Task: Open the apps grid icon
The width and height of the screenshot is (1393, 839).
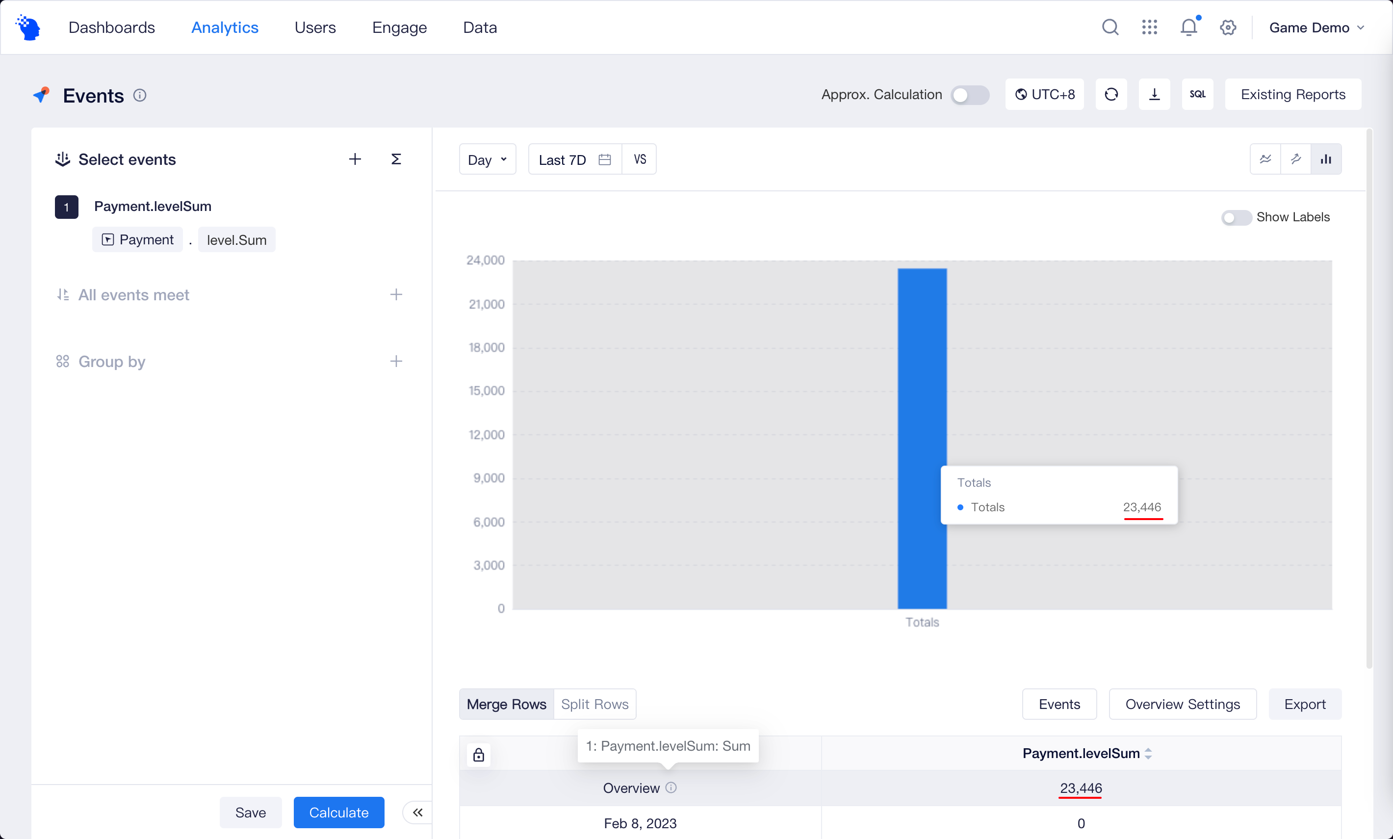Action: click(1149, 27)
